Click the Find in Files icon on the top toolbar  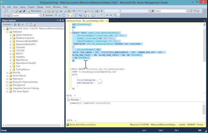coord(152,11)
